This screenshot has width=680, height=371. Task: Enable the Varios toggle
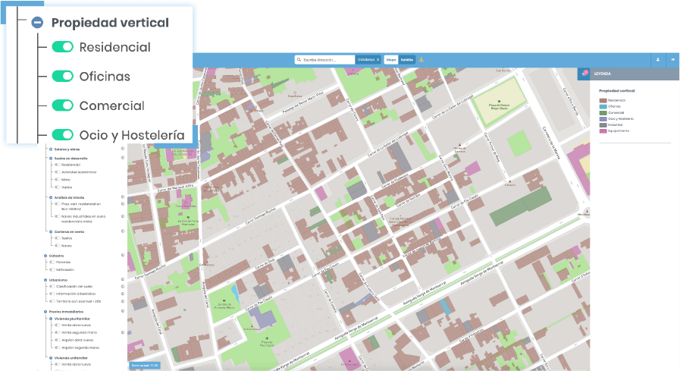coord(58,187)
